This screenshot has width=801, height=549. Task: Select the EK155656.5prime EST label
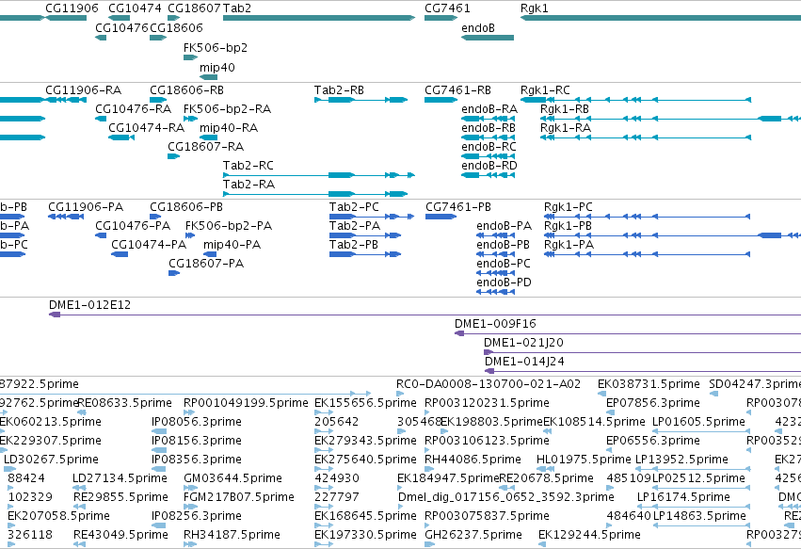tap(366, 404)
